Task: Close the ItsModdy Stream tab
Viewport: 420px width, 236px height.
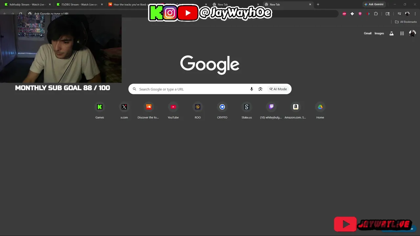Action: 50,5
